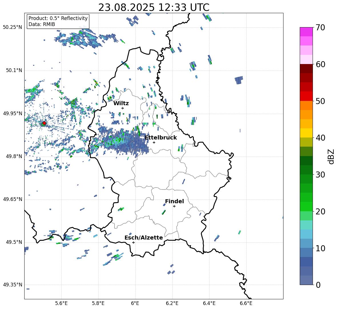
Task: Click the 49.65°N latitude label
Action: click(x=13, y=199)
